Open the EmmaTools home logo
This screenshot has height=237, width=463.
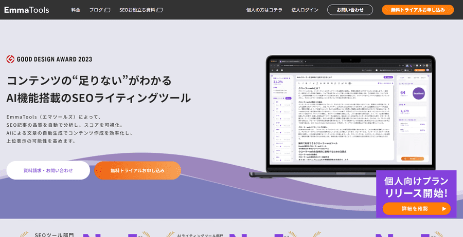[x=27, y=10]
